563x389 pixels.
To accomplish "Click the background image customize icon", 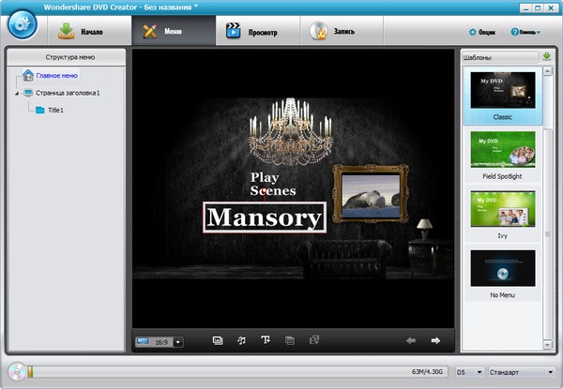I will click(218, 341).
